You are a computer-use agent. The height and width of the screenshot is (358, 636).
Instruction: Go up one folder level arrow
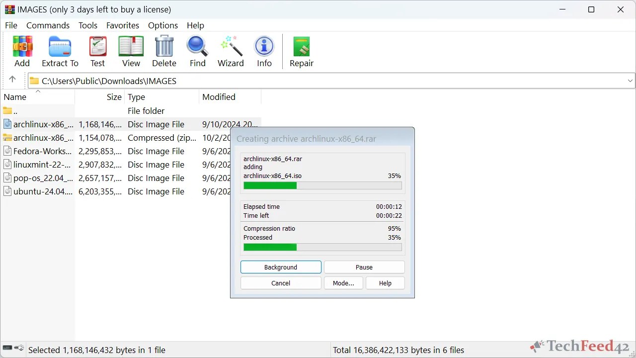click(12, 80)
